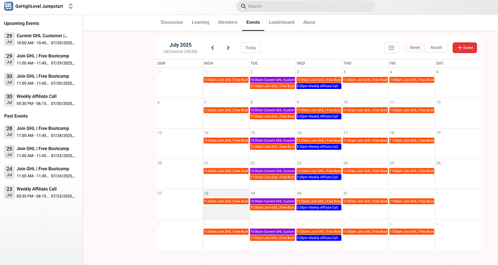Click the July 2025 month heading
498x265 pixels.
pos(180,45)
